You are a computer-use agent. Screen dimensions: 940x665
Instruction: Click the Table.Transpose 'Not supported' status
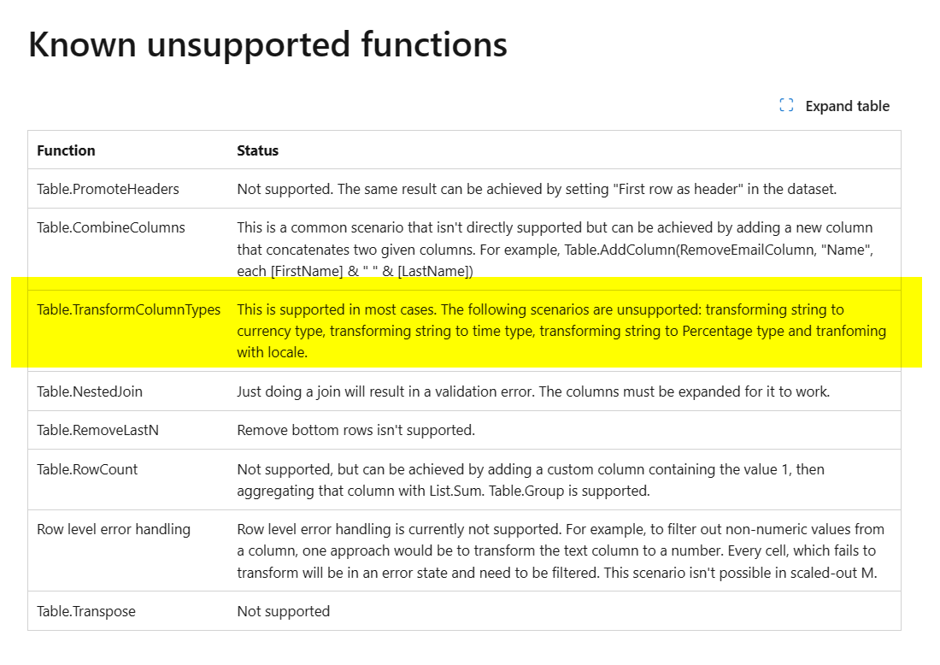pos(284,611)
